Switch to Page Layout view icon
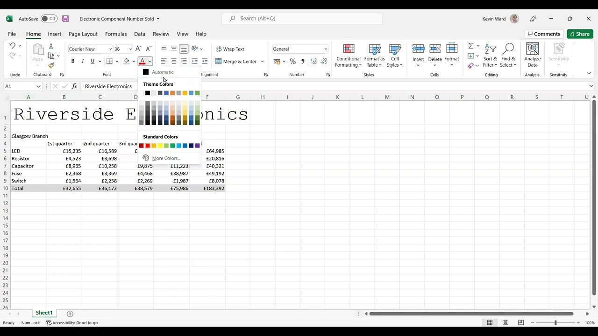This screenshot has width=598, height=336. coord(505,322)
